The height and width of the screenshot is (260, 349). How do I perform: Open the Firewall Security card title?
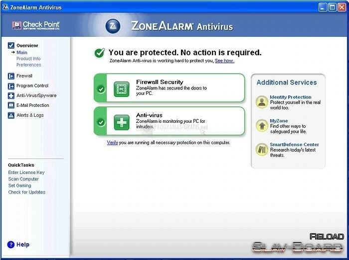[x=160, y=82]
